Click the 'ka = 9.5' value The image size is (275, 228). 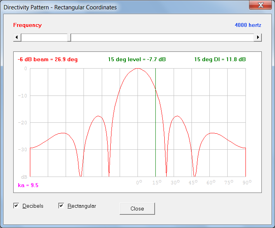[x=28, y=185]
